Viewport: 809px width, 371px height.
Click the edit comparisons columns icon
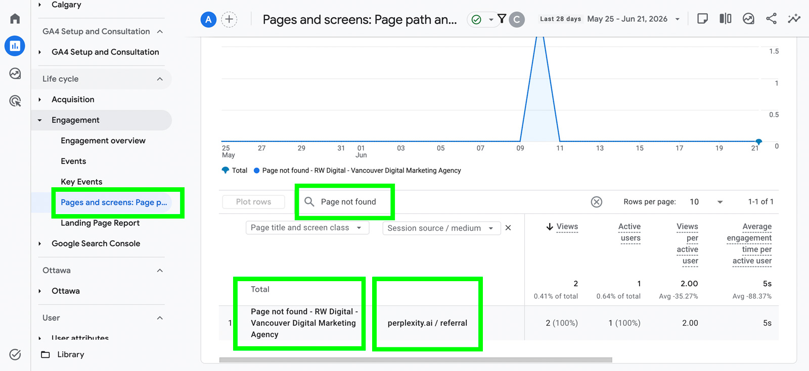(x=726, y=19)
